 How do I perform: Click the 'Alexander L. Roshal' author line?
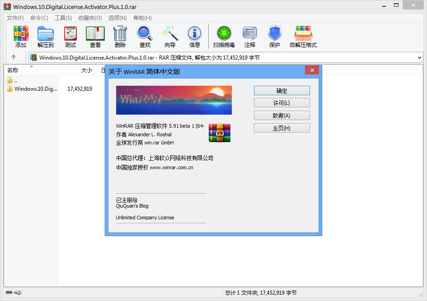144,134
